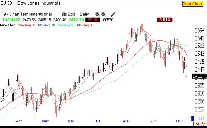The width and height of the screenshot is (207, 128).
Task: Click the T toggle letter near price axis
Action: pyautogui.click(x=197, y=118)
